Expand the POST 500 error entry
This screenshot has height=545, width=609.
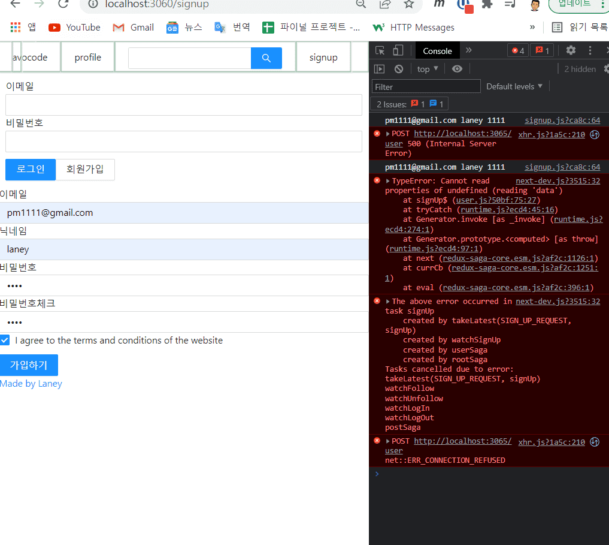pyautogui.click(x=387, y=134)
